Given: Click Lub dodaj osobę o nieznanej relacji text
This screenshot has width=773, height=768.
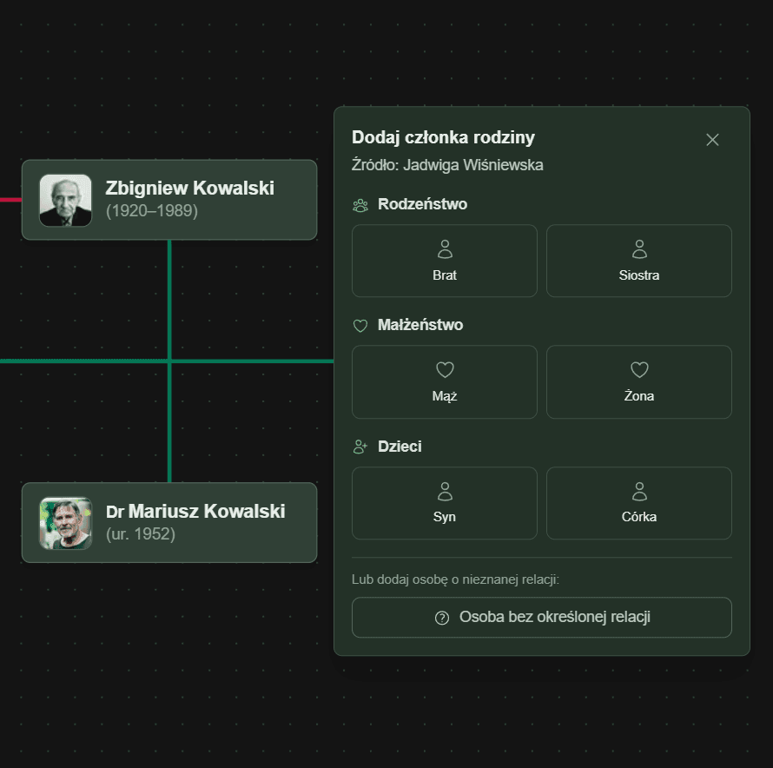Looking at the screenshot, I should pos(455,579).
